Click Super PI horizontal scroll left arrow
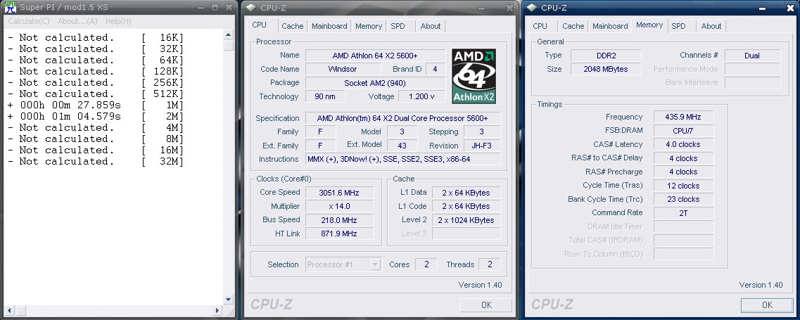The width and height of the screenshot is (800, 320). (8, 309)
